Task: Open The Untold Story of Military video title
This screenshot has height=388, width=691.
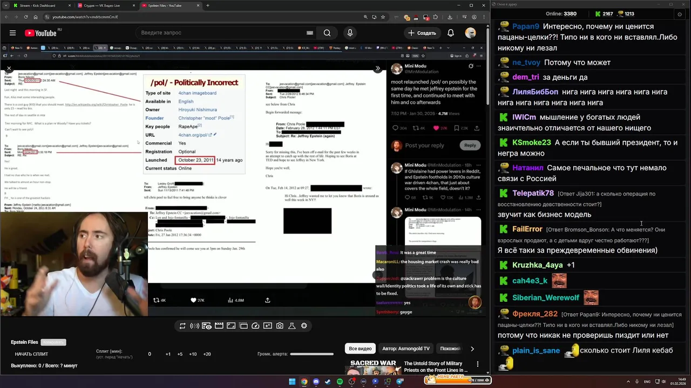Action: click(436, 366)
